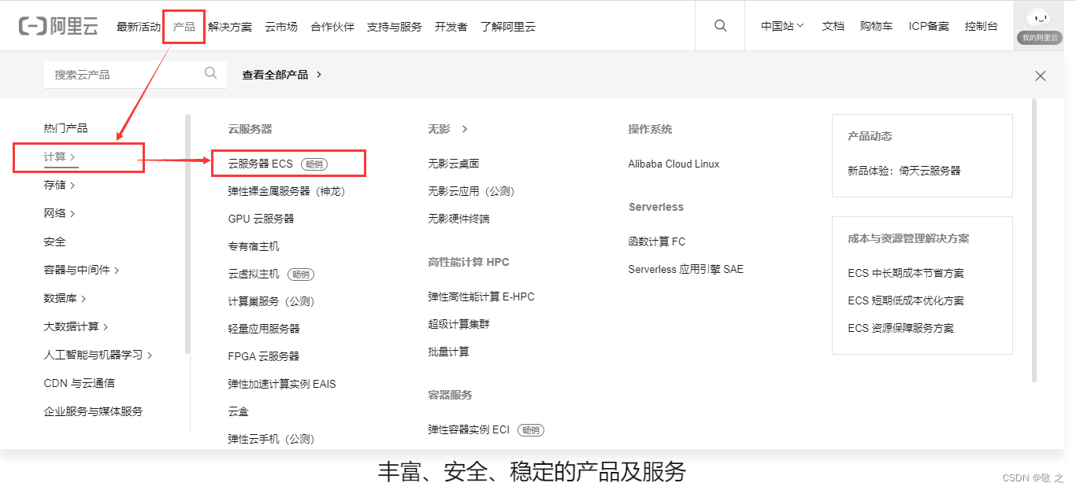Open GPU 云服务器 product
The image size is (1076, 490).
point(261,219)
